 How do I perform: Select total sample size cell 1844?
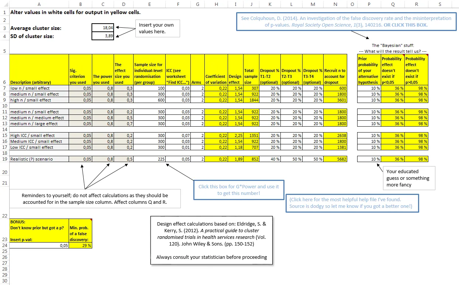click(x=251, y=100)
